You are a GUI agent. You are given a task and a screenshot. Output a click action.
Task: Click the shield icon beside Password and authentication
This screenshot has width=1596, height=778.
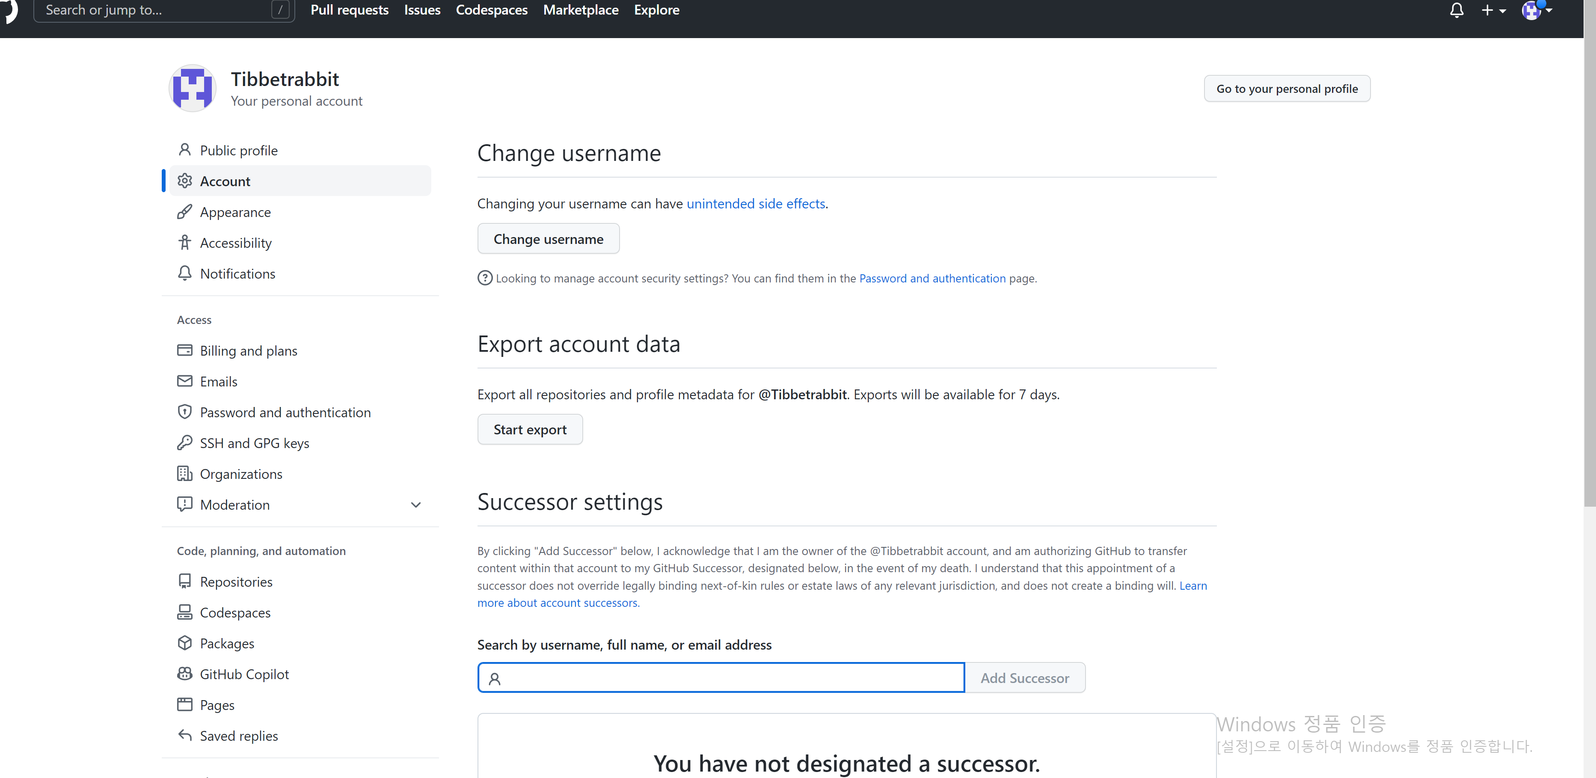pyautogui.click(x=184, y=412)
